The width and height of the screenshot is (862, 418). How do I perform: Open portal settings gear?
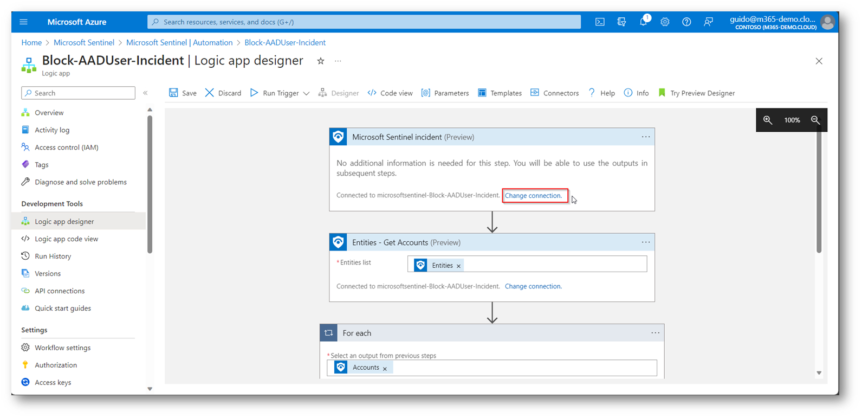point(665,22)
